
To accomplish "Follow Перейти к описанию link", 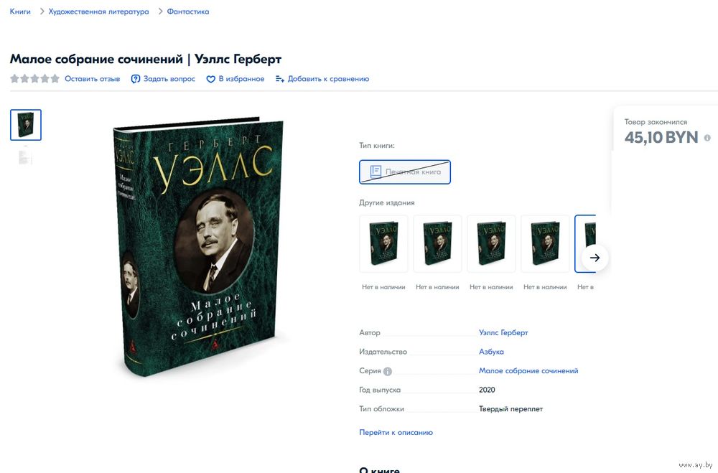I will coord(396,432).
